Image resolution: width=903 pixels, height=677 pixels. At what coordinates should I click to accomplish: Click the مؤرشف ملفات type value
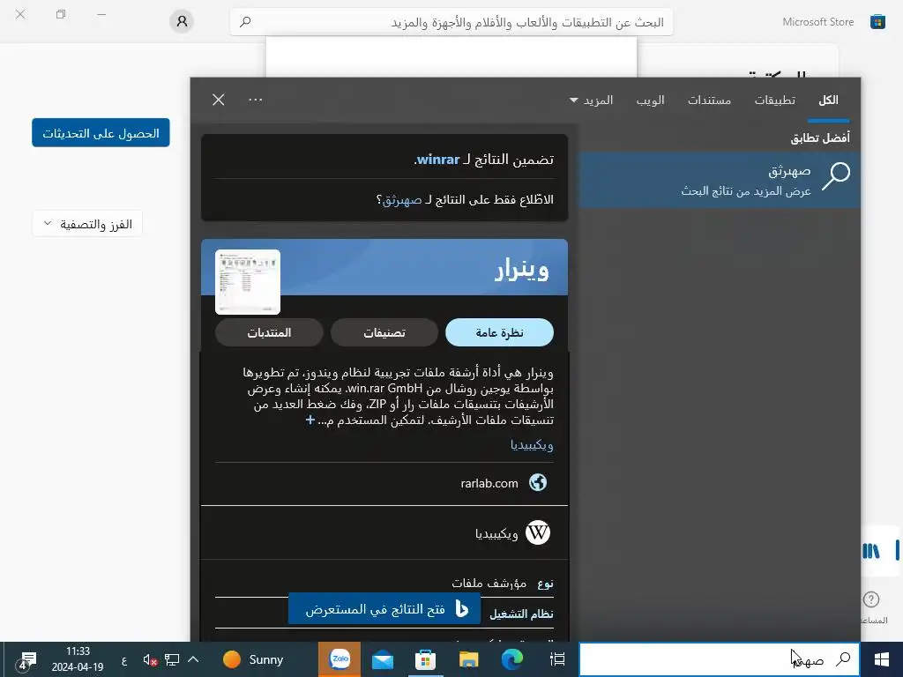pyautogui.click(x=489, y=584)
